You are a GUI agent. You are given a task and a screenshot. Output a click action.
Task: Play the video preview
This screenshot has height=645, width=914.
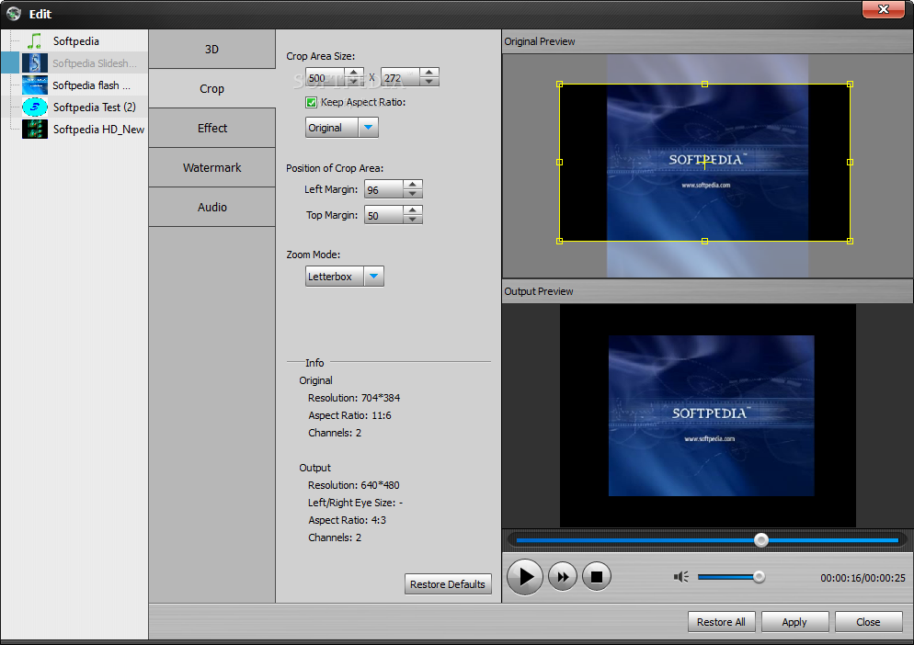(x=525, y=577)
